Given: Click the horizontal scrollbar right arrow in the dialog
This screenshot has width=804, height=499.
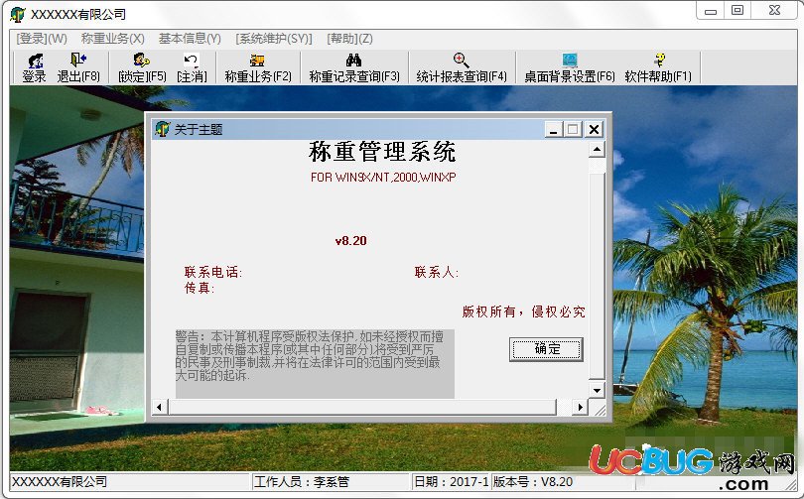Looking at the screenshot, I should (580, 408).
